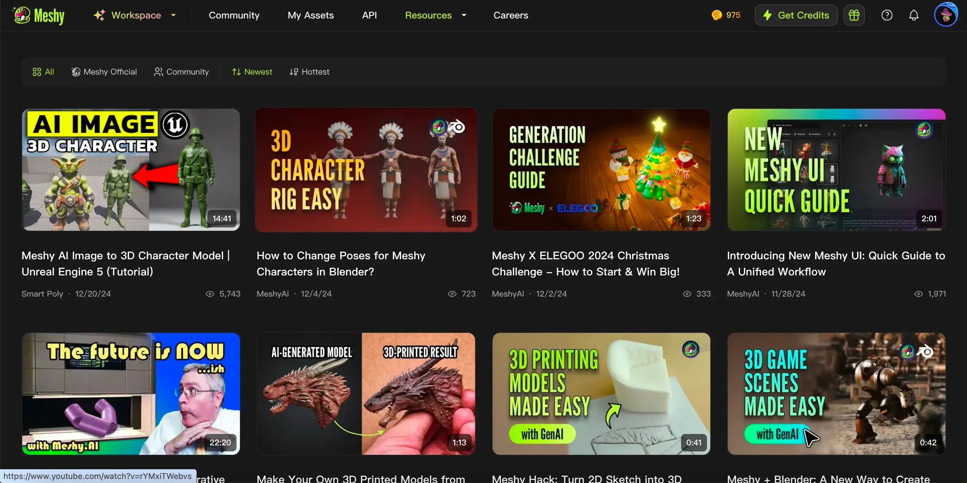Click the credits coin icon showing 975
Image resolution: width=967 pixels, height=483 pixels.
[717, 15]
